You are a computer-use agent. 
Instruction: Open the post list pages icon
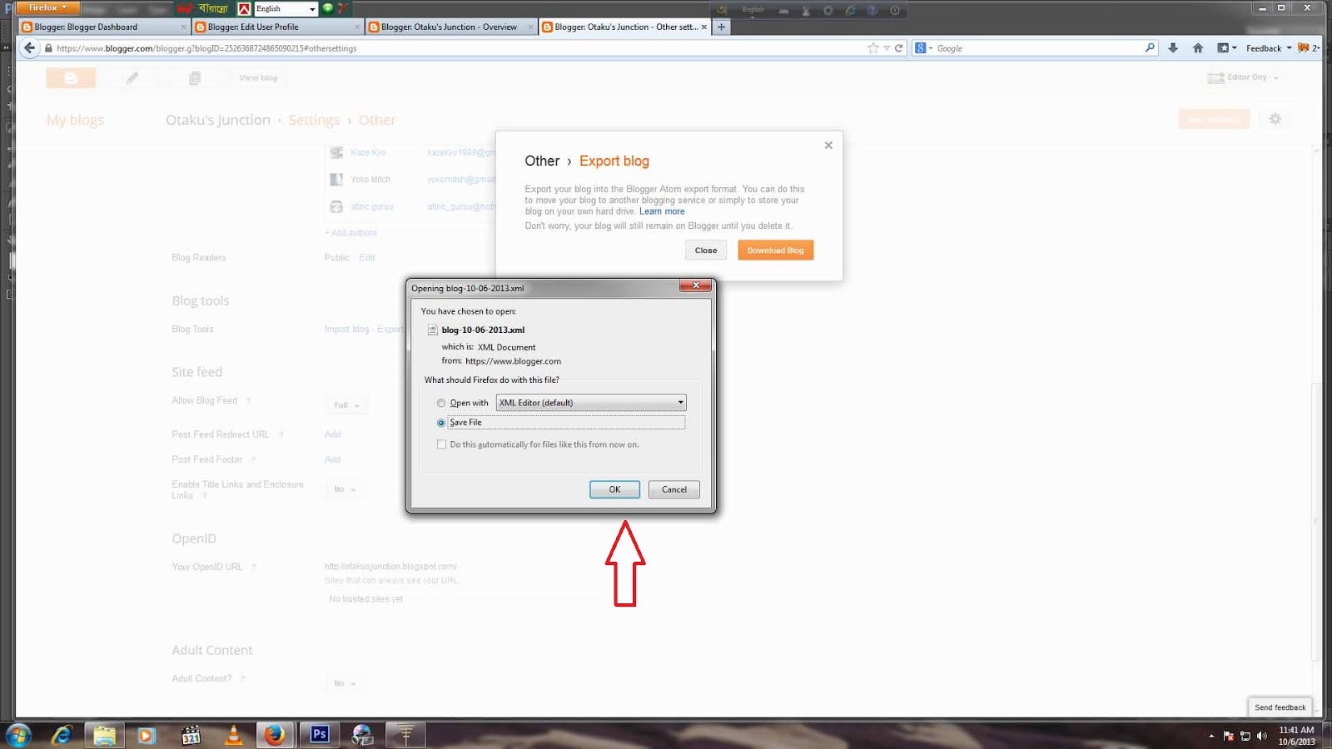pos(195,78)
